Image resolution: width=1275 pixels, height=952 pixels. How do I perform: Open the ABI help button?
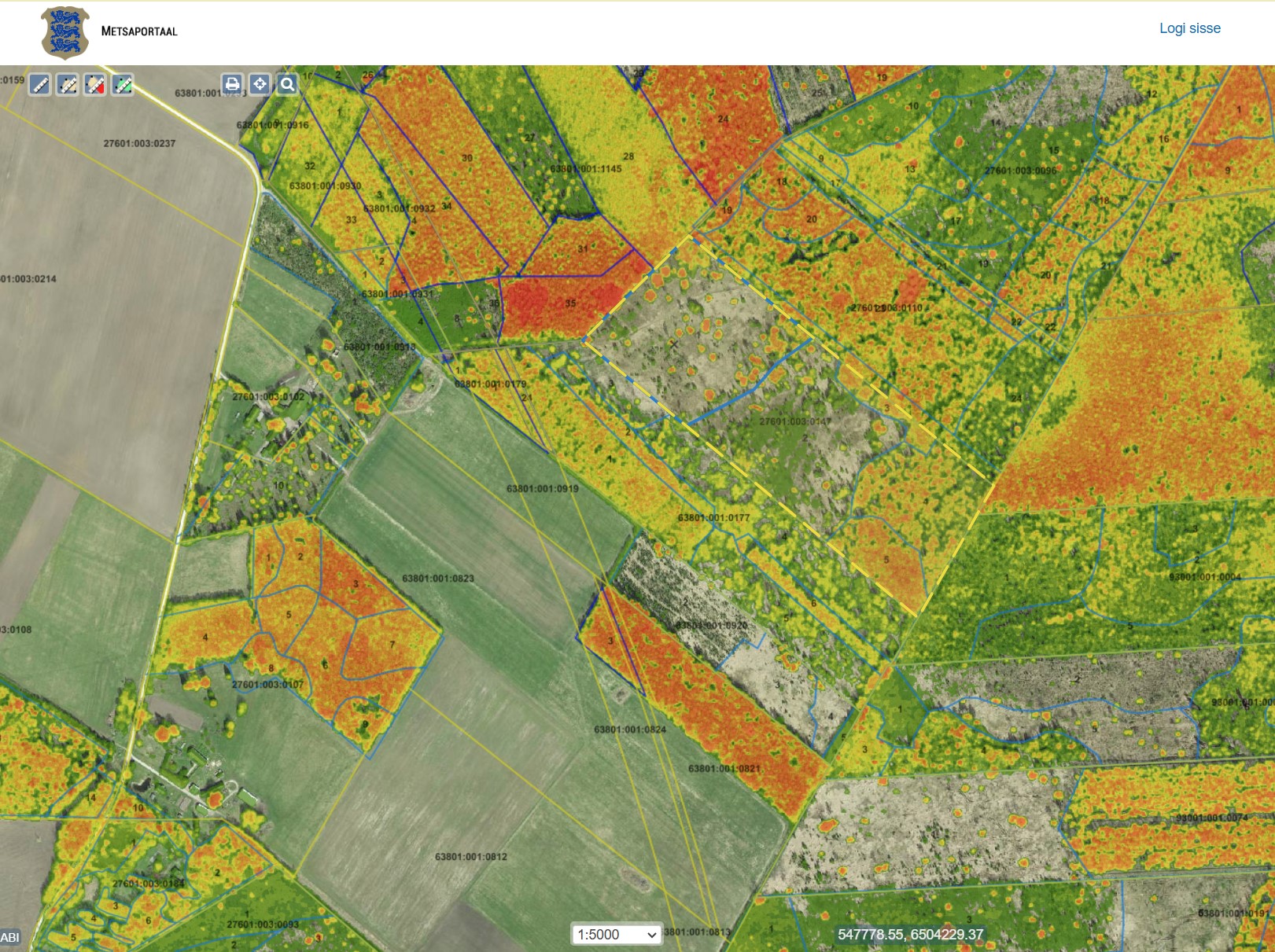(10, 937)
